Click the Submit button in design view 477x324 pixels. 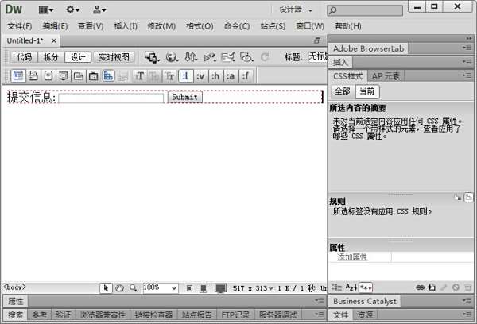pyautogui.click(x=184, y=97)
